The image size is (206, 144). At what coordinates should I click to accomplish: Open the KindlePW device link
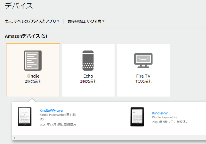pos(160,113)
